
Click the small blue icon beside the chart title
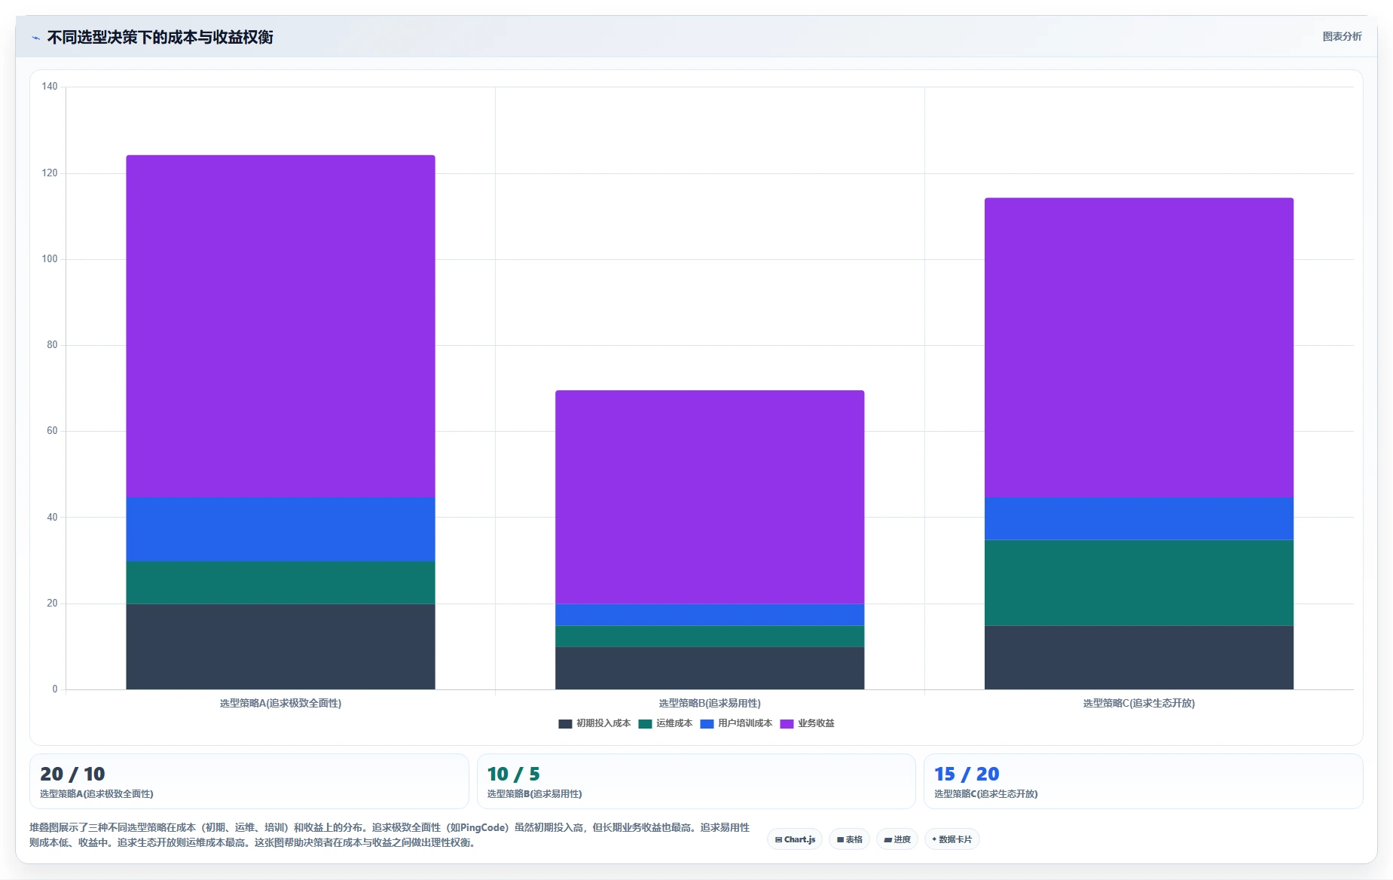(x=35, y=38)
